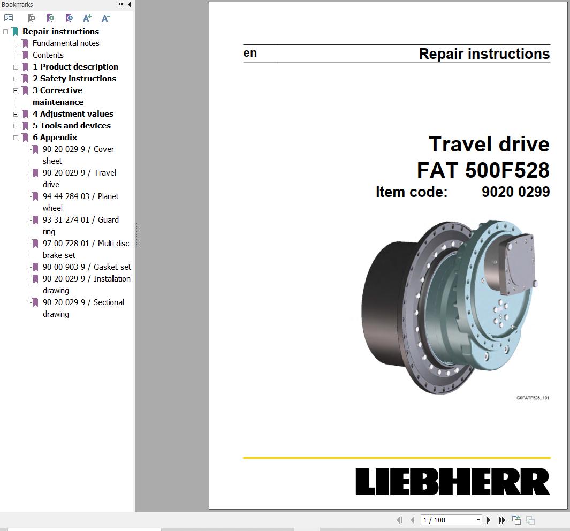
Task: Select the 4 Adjustment values bookmark
Action: click(73, 114)
